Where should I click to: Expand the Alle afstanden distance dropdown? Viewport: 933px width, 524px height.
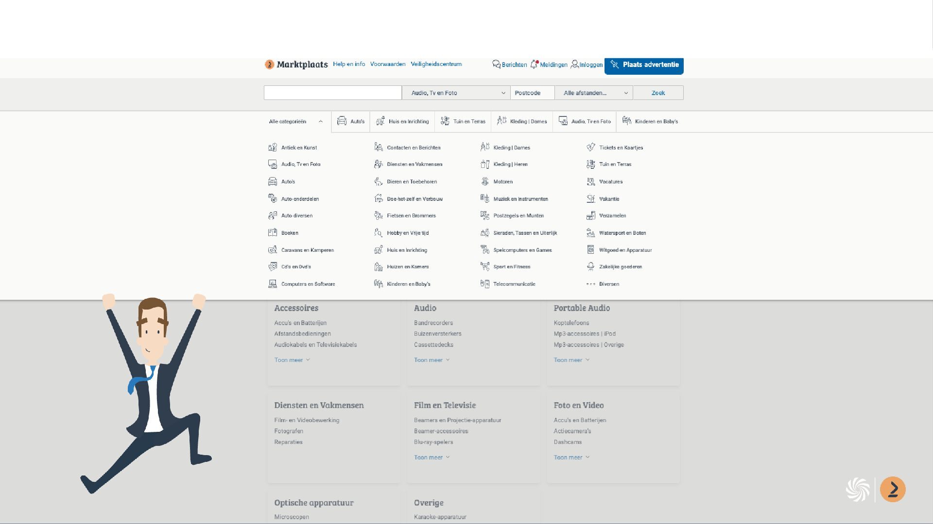[x=593, y=93]
